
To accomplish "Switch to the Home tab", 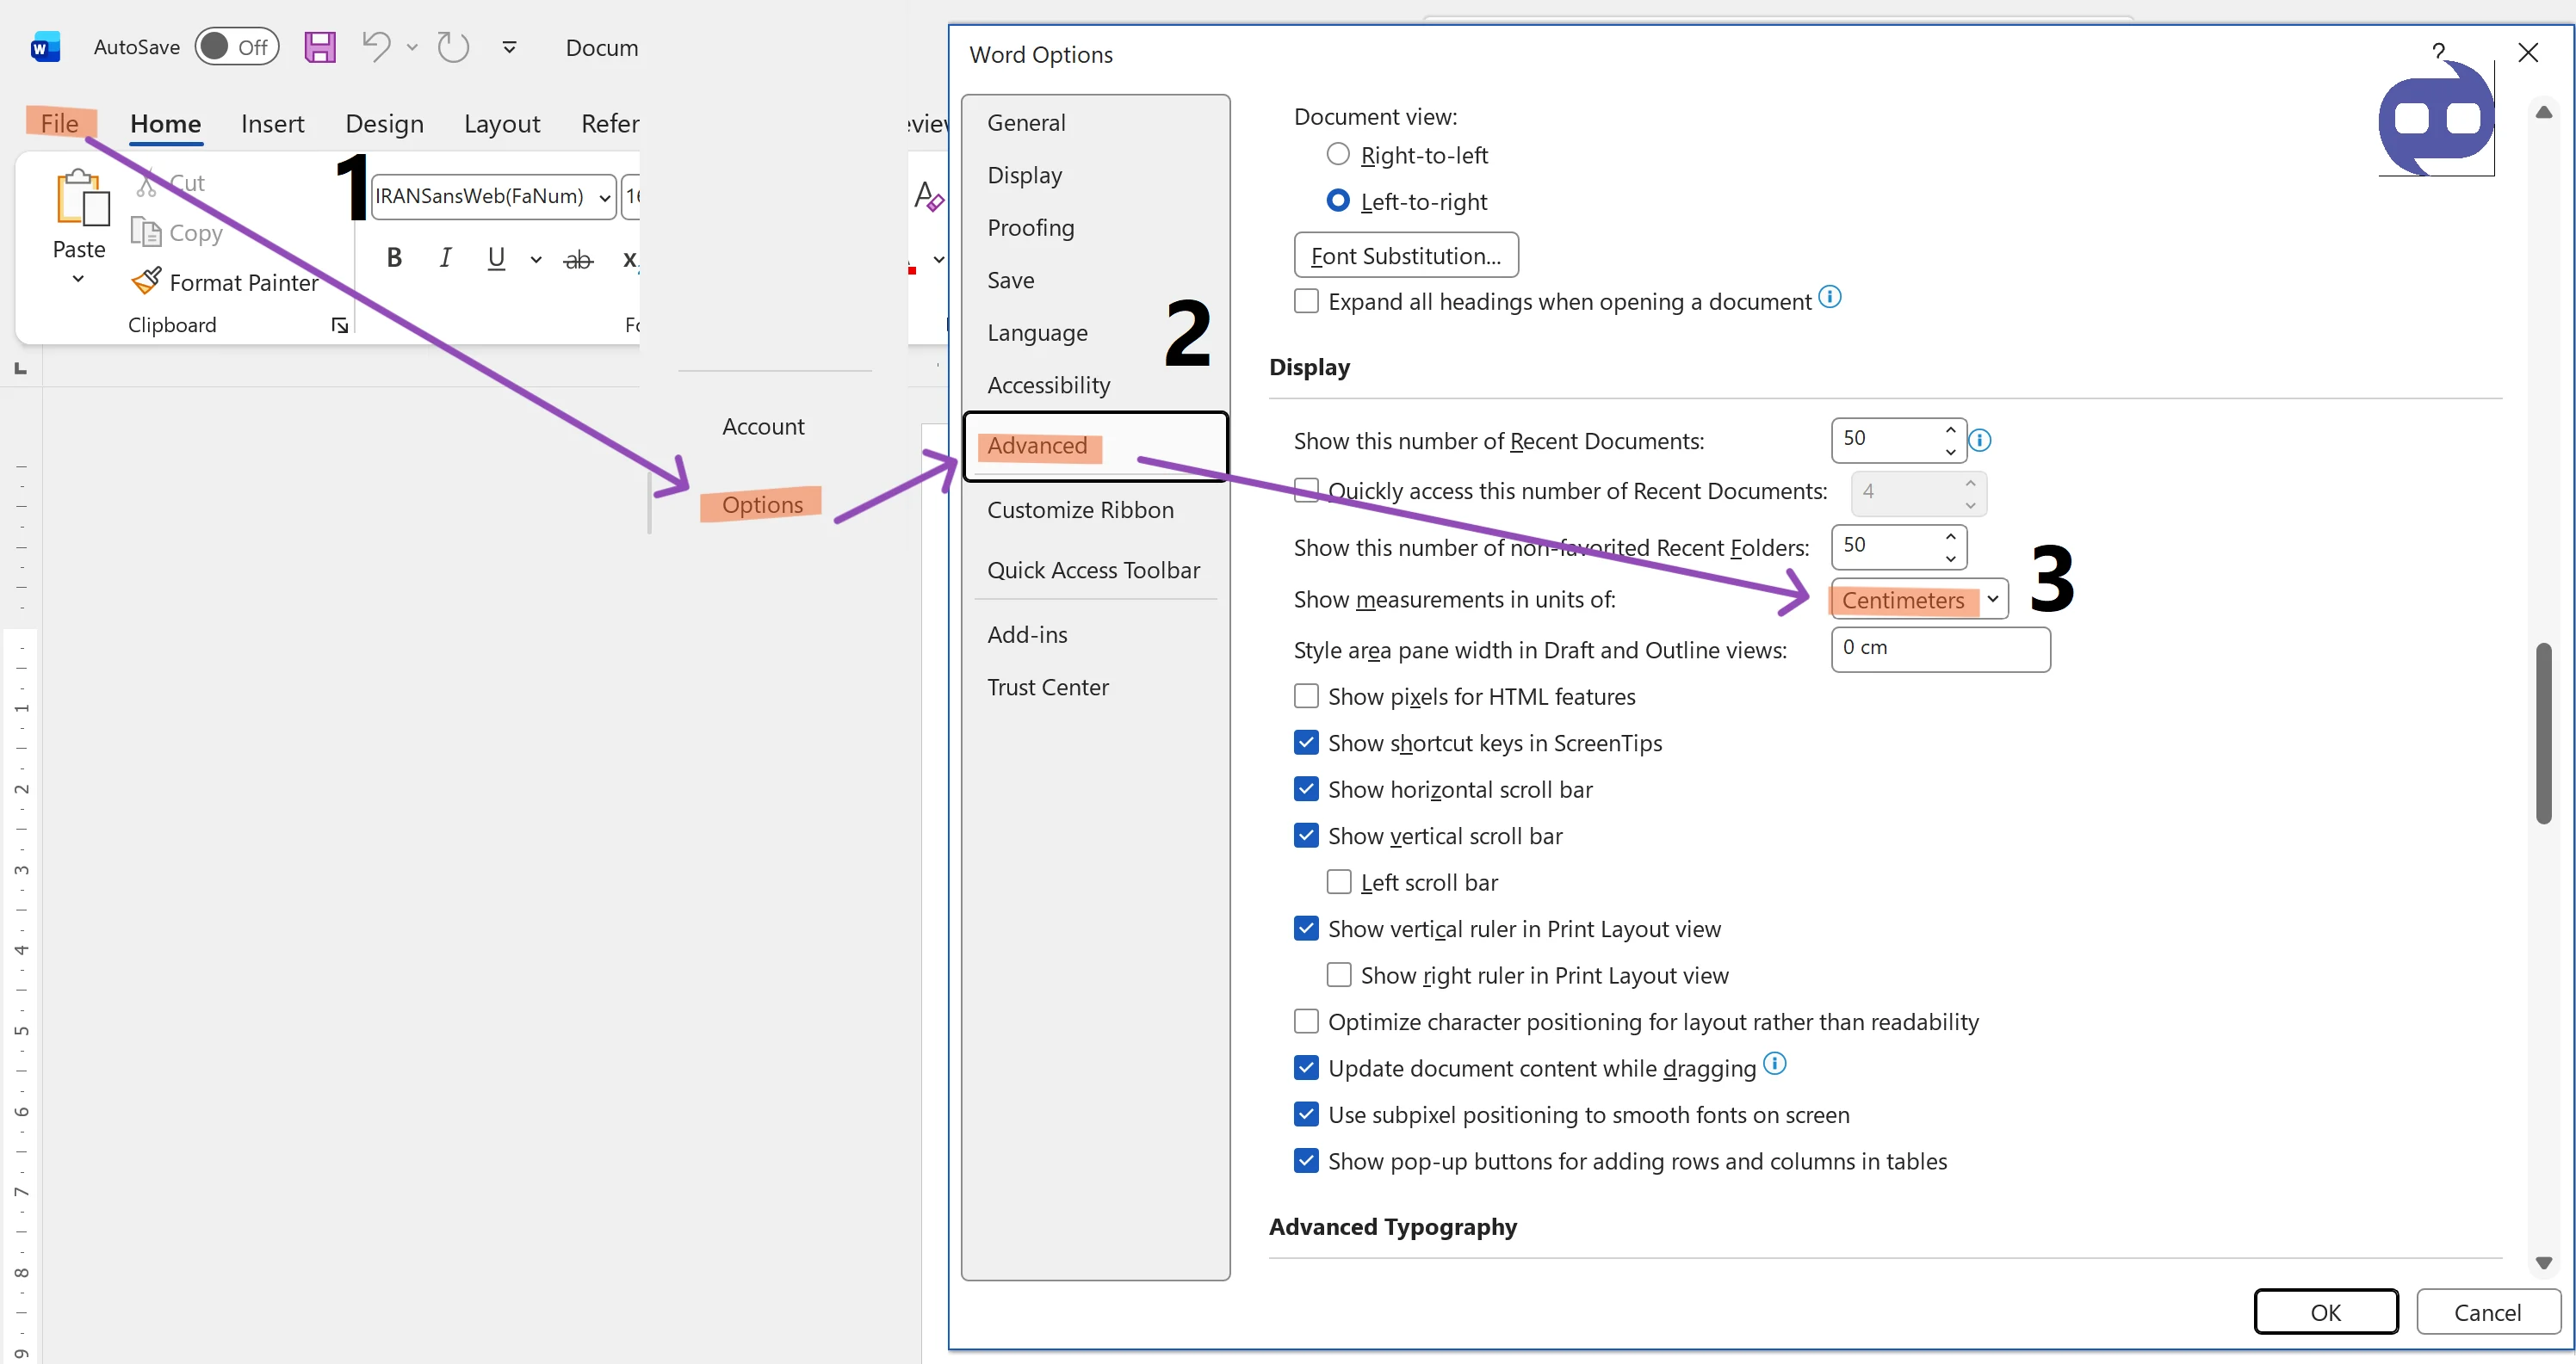I will coord(166,123).
